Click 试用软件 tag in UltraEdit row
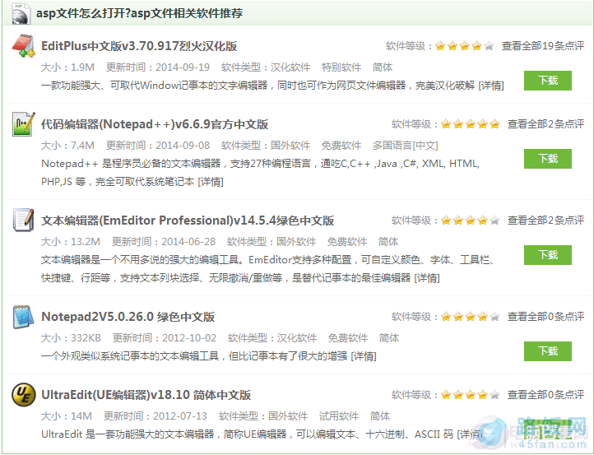Viewport: 594px width, 455px height. click(339, 416)
